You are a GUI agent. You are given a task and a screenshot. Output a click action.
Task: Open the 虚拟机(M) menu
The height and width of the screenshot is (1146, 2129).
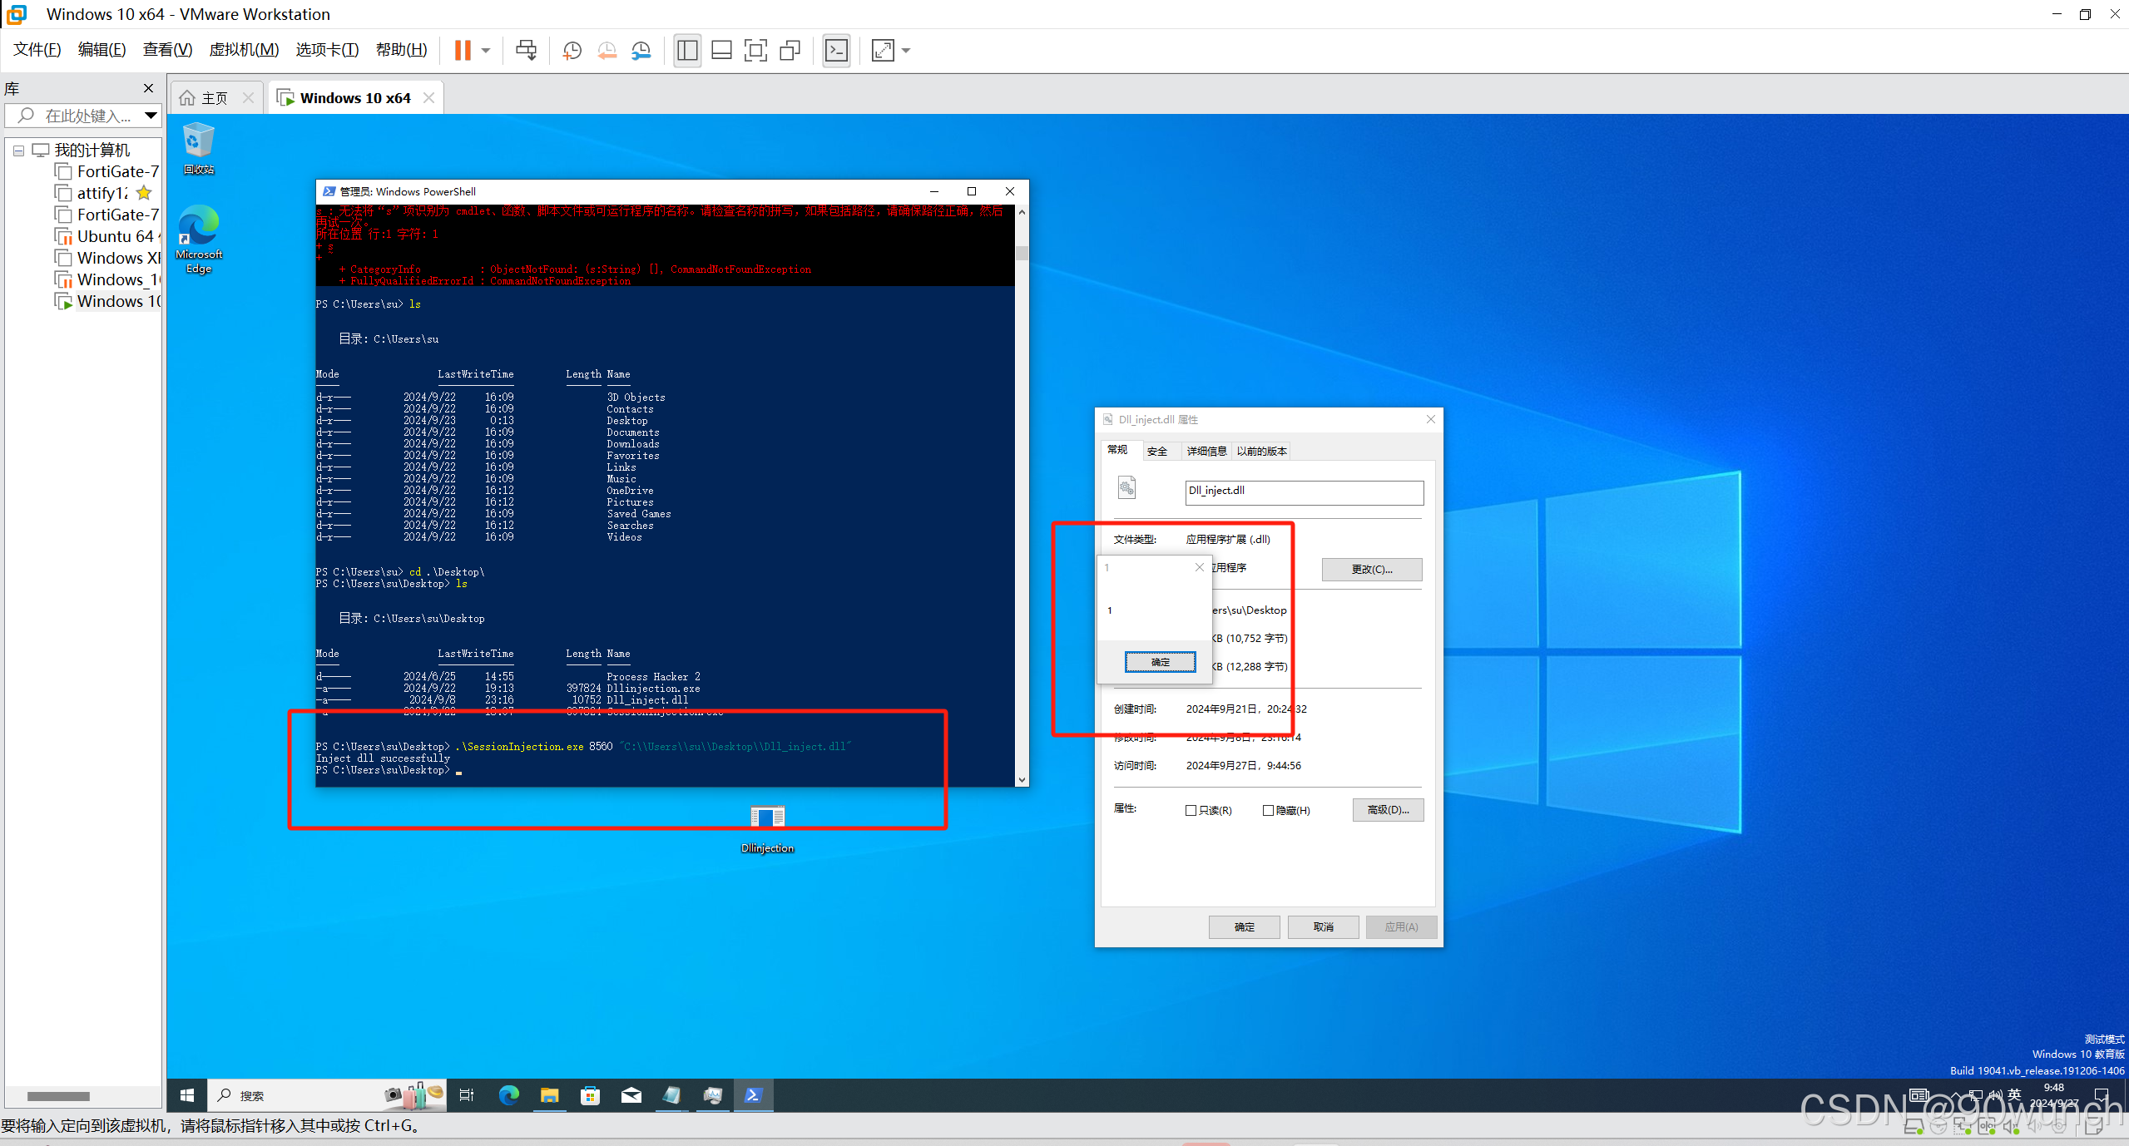[x=244, y=50]
